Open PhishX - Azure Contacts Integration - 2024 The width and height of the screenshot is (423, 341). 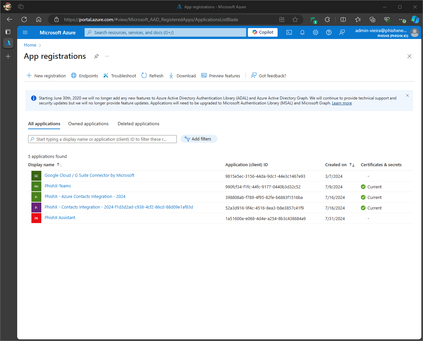85,196
